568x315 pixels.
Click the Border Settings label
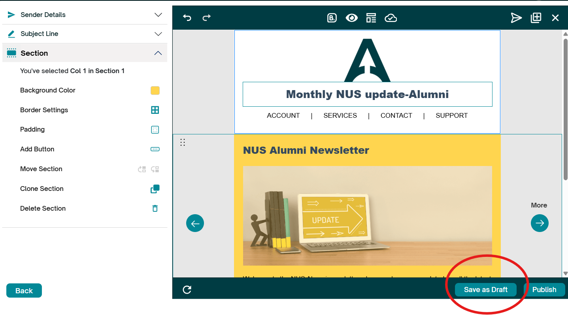(x=44, y=110)
